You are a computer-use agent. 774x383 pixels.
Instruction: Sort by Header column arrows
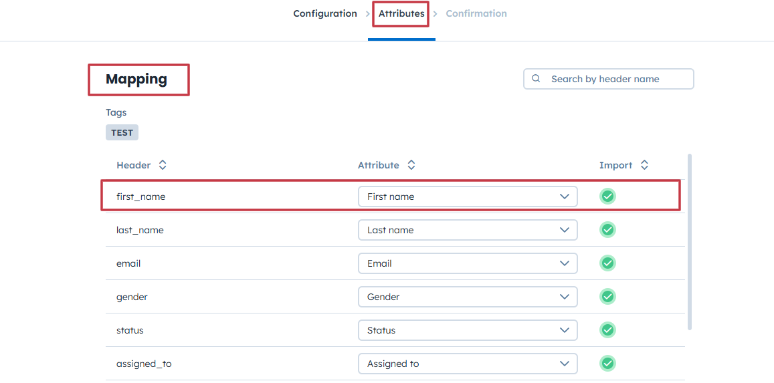[163, 165]
